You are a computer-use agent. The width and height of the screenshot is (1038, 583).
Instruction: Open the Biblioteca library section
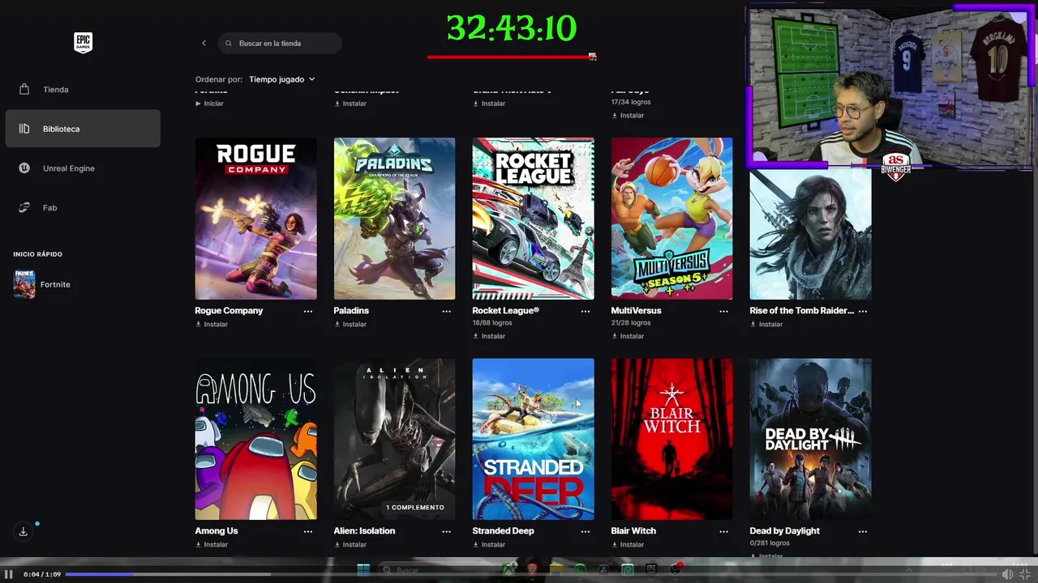click(83, 129)
